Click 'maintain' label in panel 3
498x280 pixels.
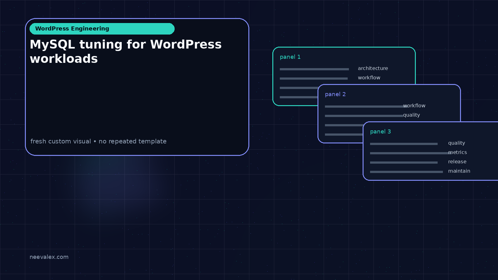point(459,171)
